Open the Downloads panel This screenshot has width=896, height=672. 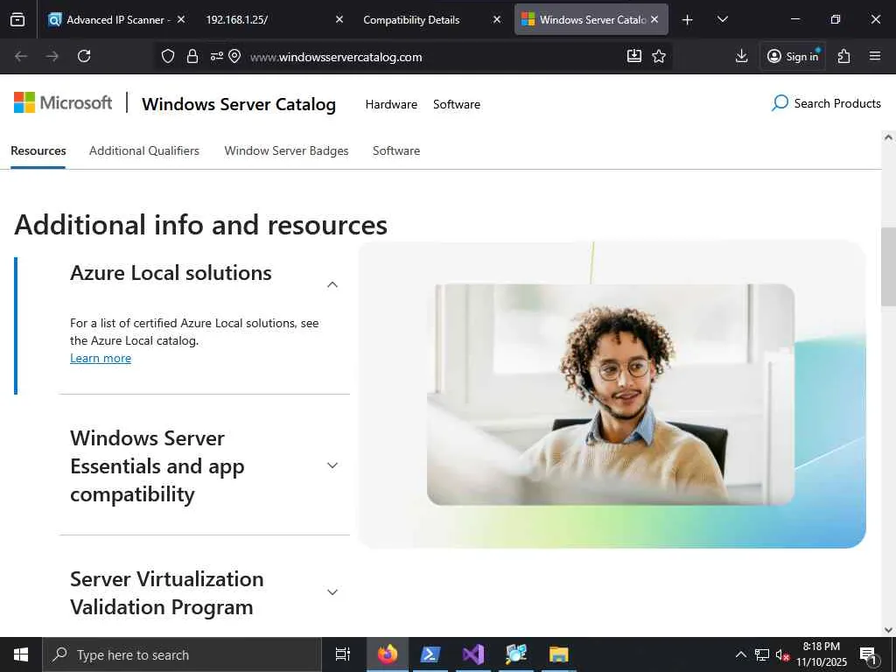[x=742, y=56]
